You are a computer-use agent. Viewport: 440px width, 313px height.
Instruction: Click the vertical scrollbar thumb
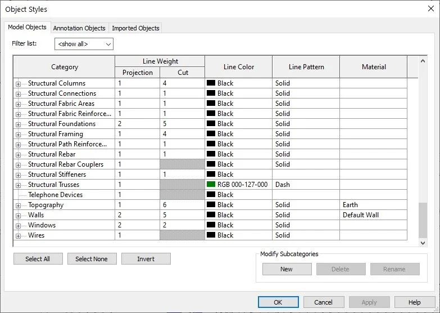coord(423,220)
